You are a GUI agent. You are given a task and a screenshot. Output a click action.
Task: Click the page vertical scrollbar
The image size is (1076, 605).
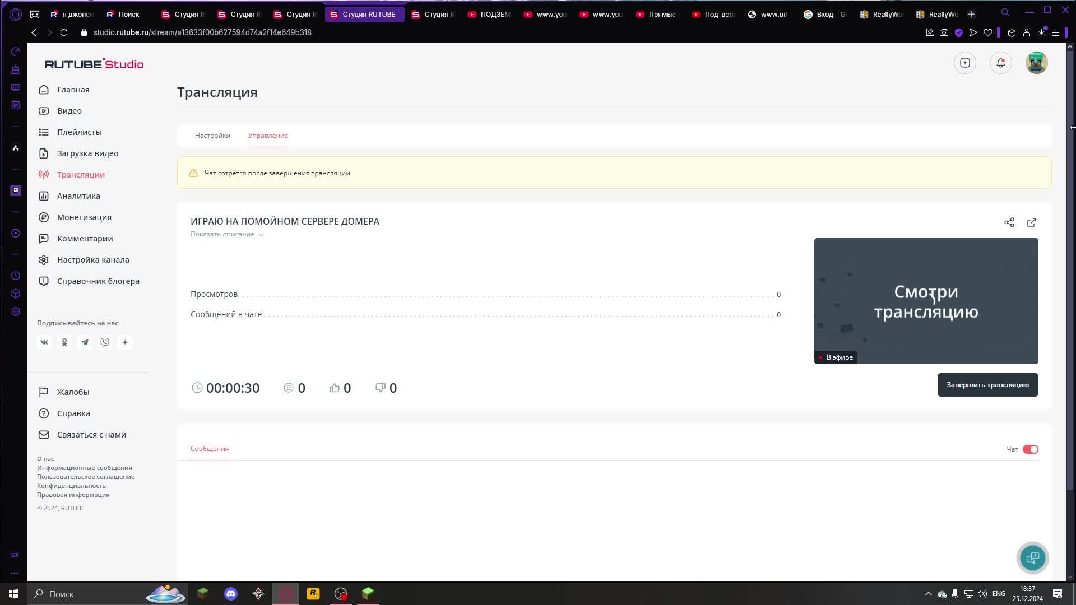click(1070, 272)
